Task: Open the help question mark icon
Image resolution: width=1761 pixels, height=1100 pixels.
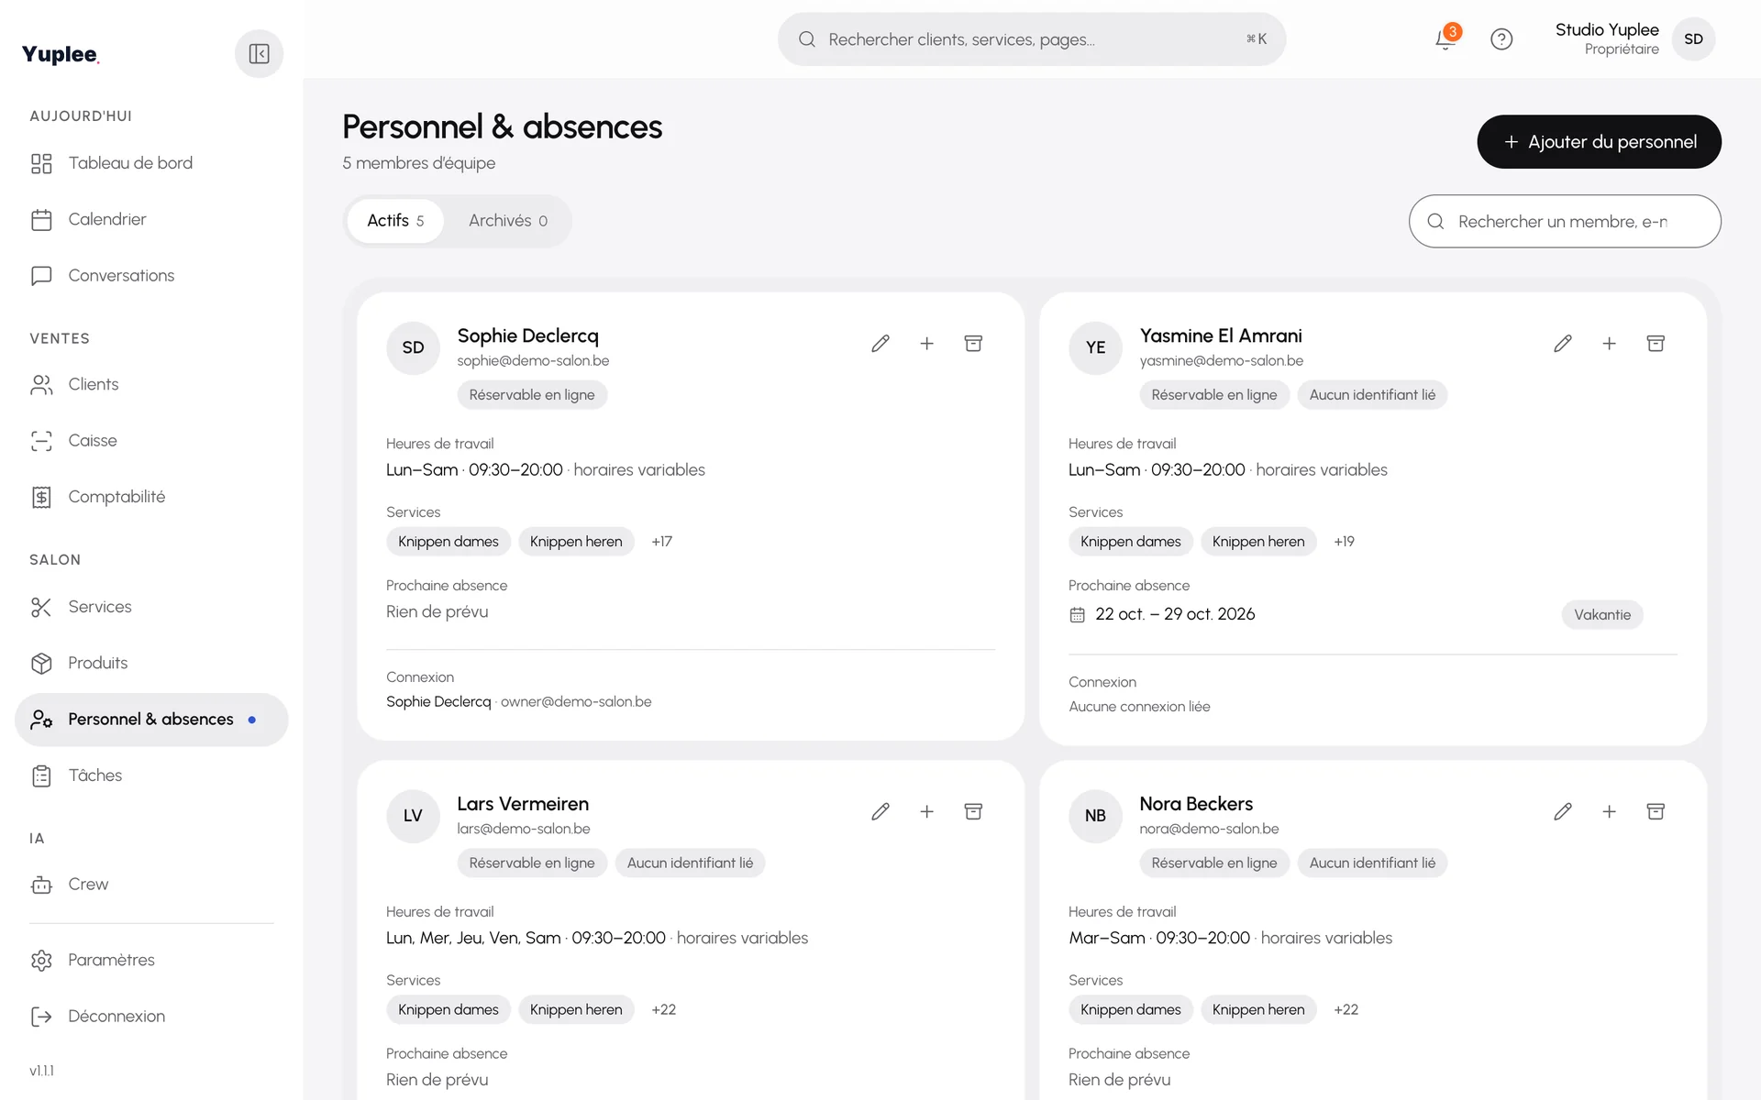Action: (x=1501, y=38)
